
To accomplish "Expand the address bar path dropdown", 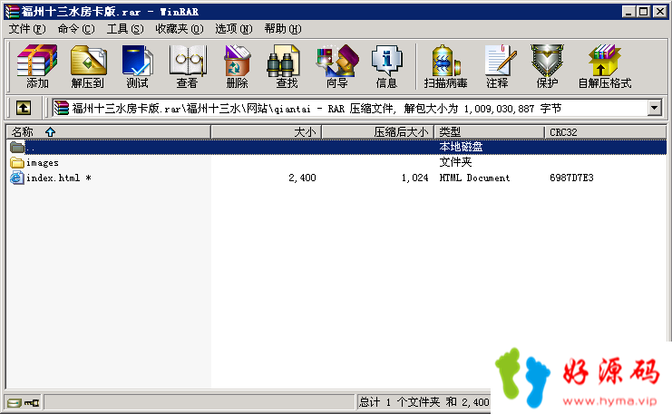I will click(654, 108).
